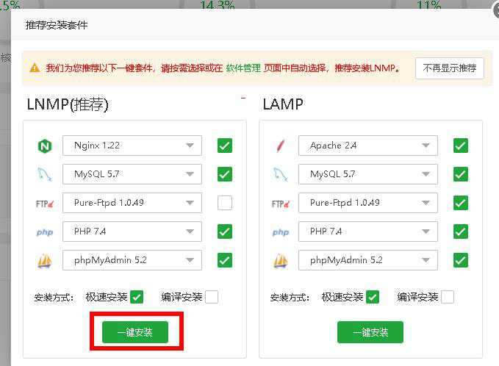Click 安装方式 label in LAMP panel
Image resolution: width=499 pixels, height=366 pixels.
(290, 298)
